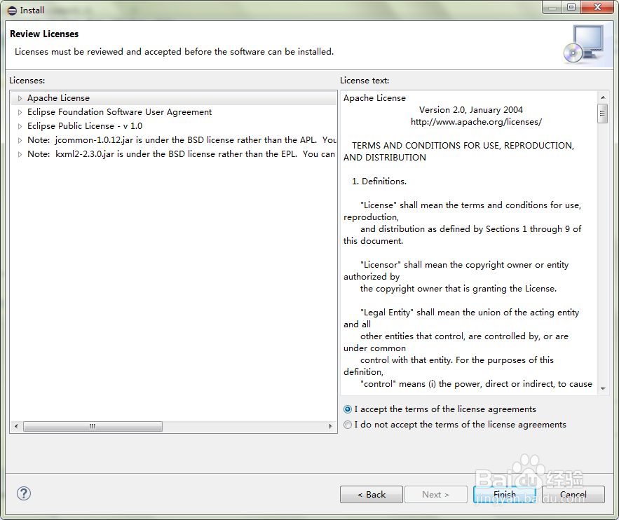Expand the Apache License tree node
The height and width of the screenshot is (520, 619).
20,98
